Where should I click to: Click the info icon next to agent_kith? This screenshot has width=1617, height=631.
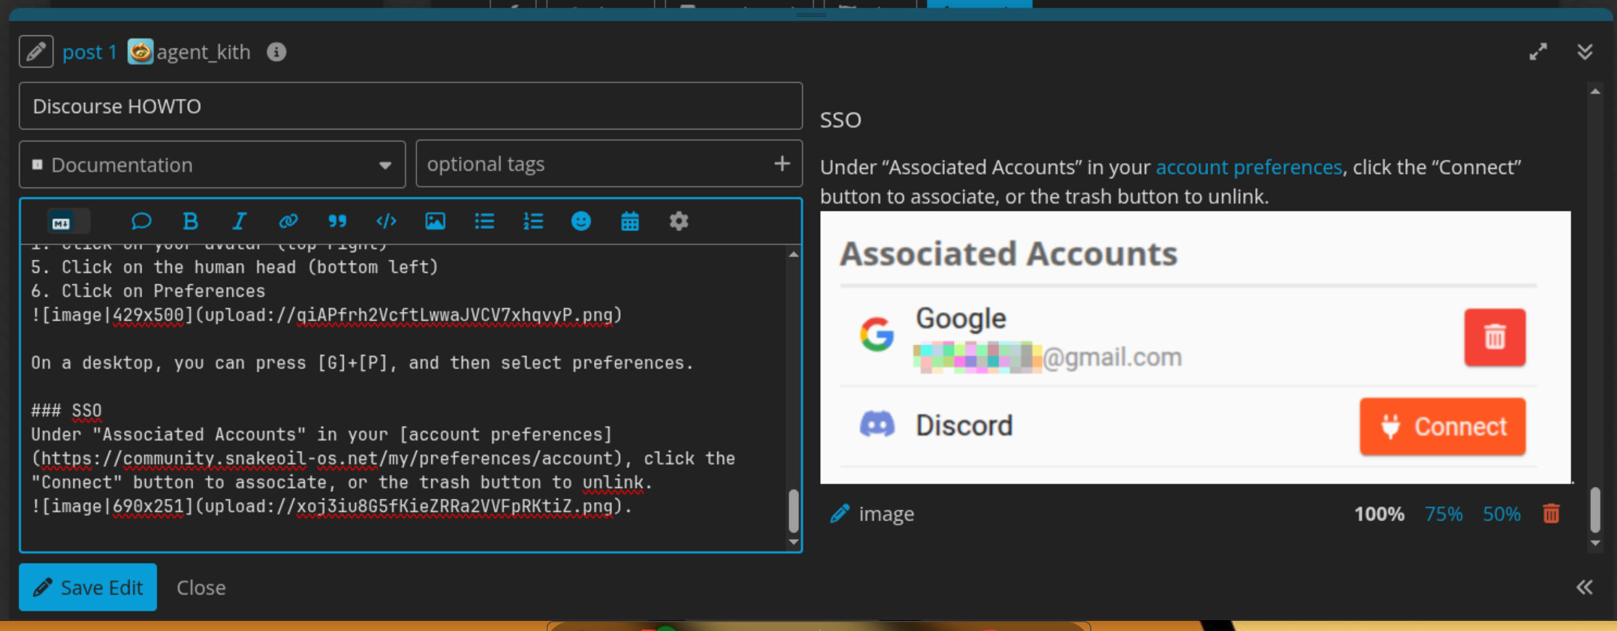click(276, 52)
